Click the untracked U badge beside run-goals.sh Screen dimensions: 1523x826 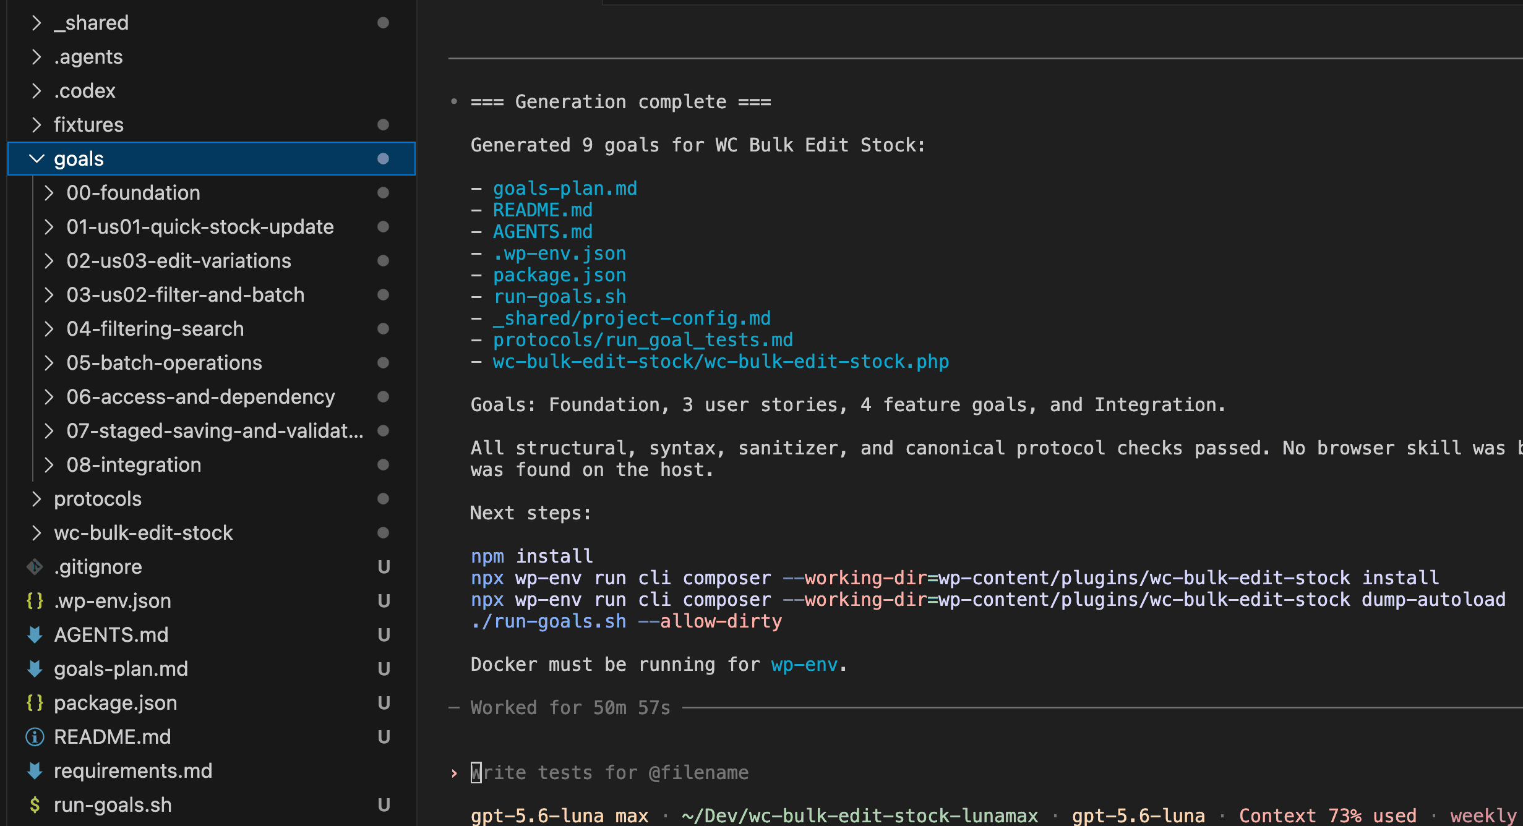[x=384, y=805]
